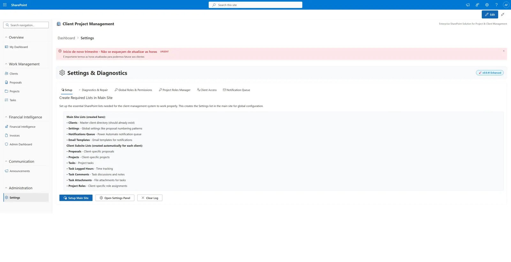Click the megaphone announcements icon in header
The width and height of the screenshot is (511, 262).
[x=468, y=5]
